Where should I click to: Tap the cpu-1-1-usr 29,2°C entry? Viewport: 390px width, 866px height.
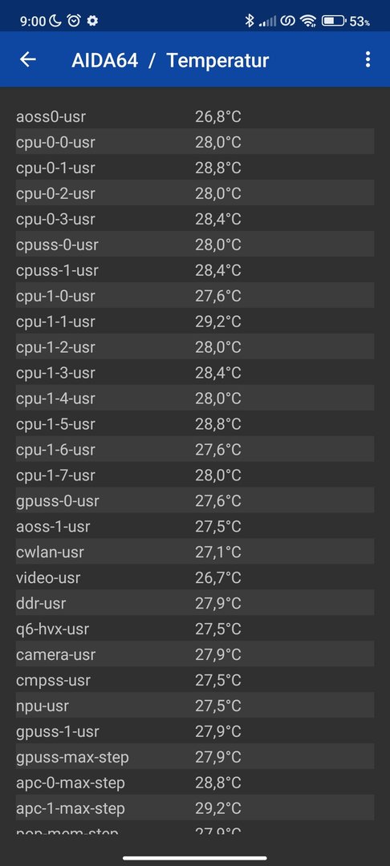195,322
